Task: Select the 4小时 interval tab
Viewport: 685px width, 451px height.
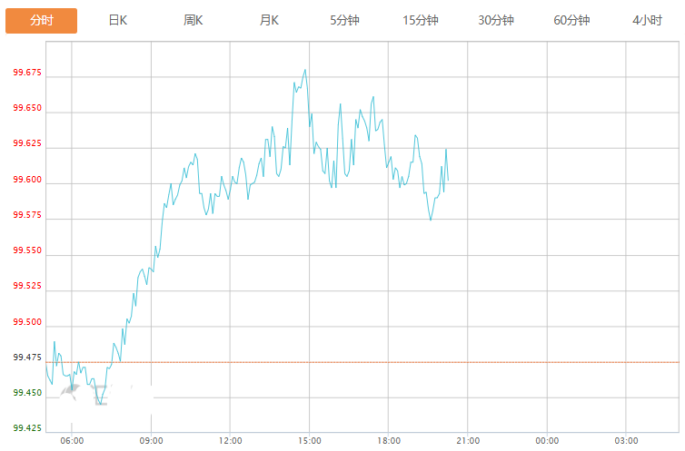Action: [x=647, y=21]
